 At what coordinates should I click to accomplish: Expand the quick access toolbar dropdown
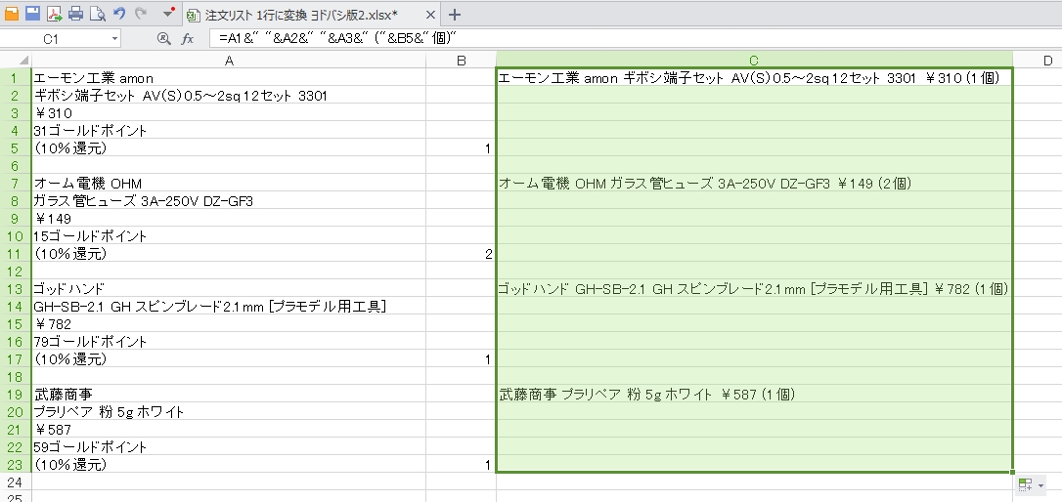tap(168, 14)
